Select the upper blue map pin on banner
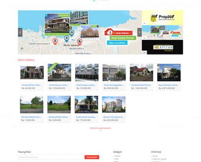This screenshot has height=162, width=201. coord(71,33)
